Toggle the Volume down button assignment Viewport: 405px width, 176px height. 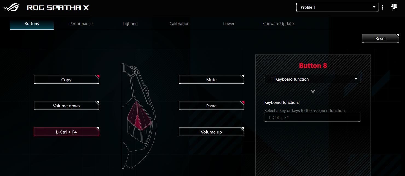tap(66, 105)
